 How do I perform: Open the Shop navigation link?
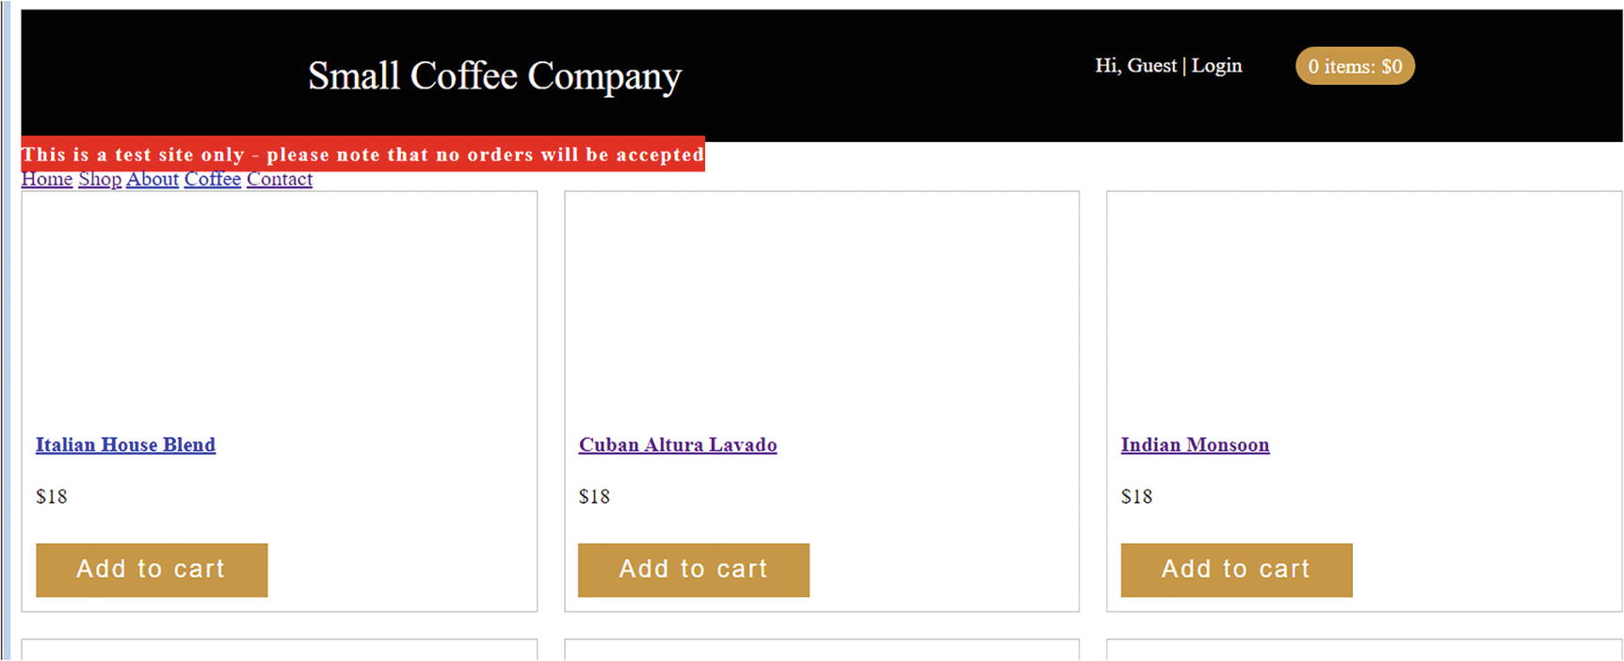pyautogui.click(x=100, y=179)
